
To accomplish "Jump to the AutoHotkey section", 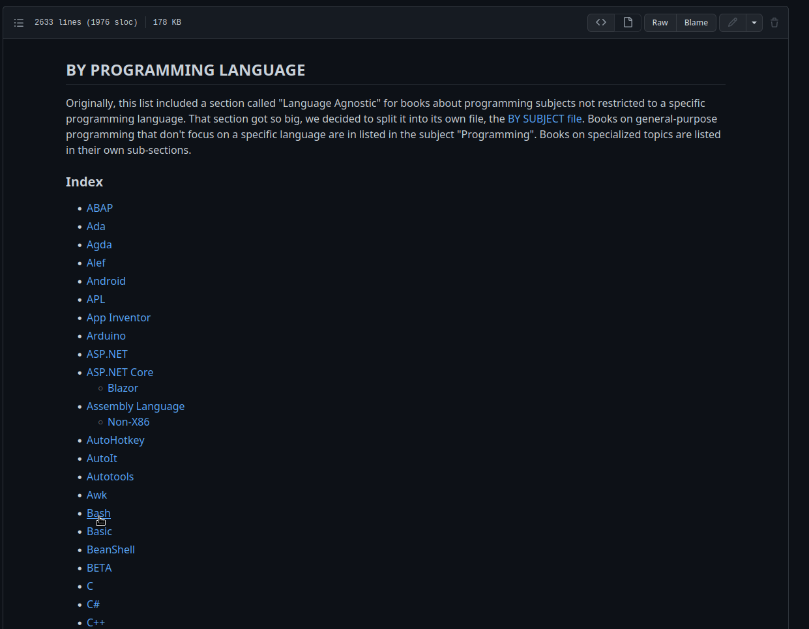I will 115,440.
